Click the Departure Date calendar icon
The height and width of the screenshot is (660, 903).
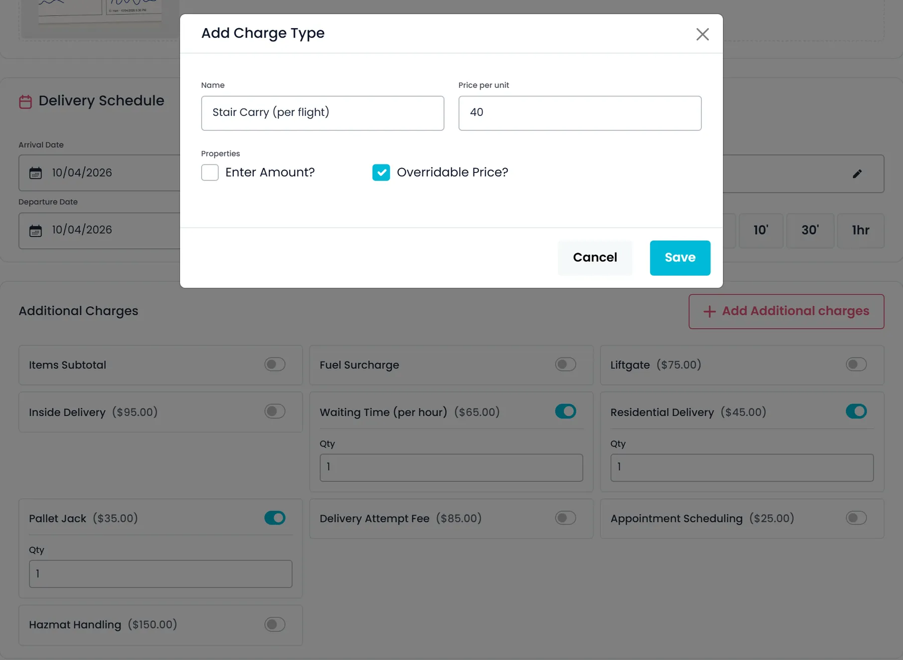[x=36, y=230]
